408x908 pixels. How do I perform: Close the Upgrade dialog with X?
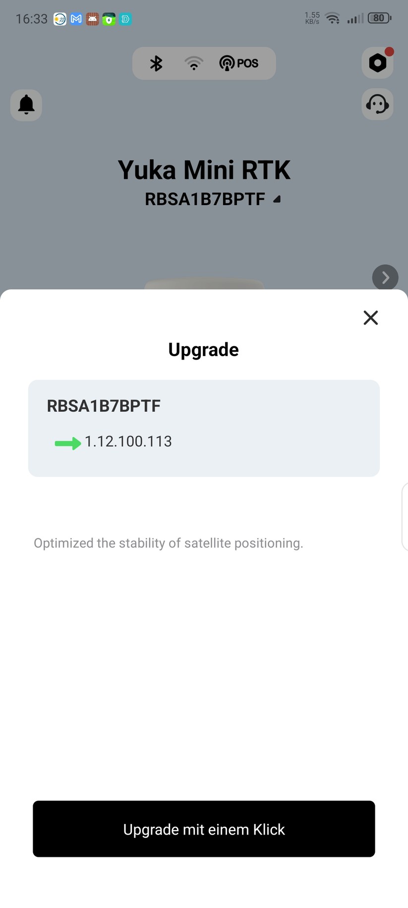[x=371, y=317]
